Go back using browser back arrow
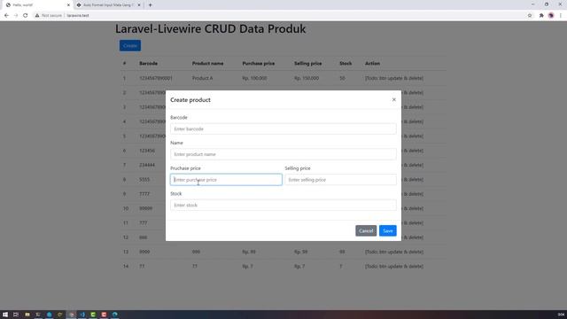This screenshot has width=567, height=319. pyautogui.click(x=6, y=16)
